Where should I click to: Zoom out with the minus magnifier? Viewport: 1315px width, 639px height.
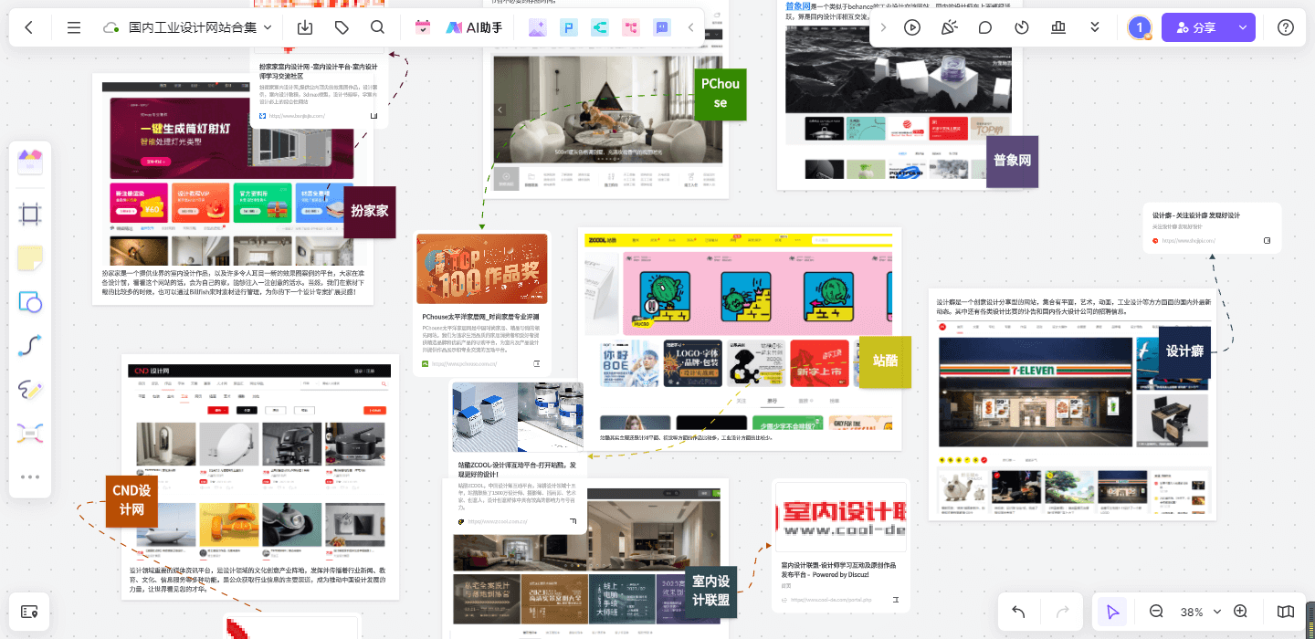1156,612
